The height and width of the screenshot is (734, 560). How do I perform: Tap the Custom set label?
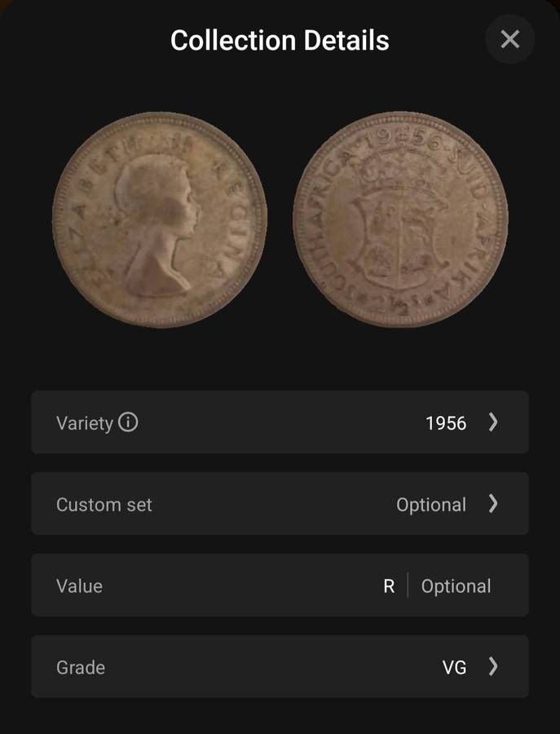coord(104,505)
